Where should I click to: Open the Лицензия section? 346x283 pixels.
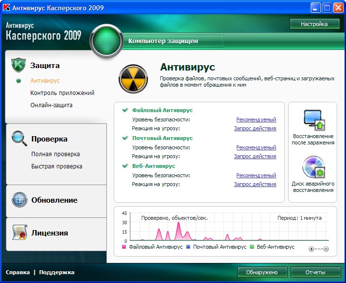[x=49, y=233]
